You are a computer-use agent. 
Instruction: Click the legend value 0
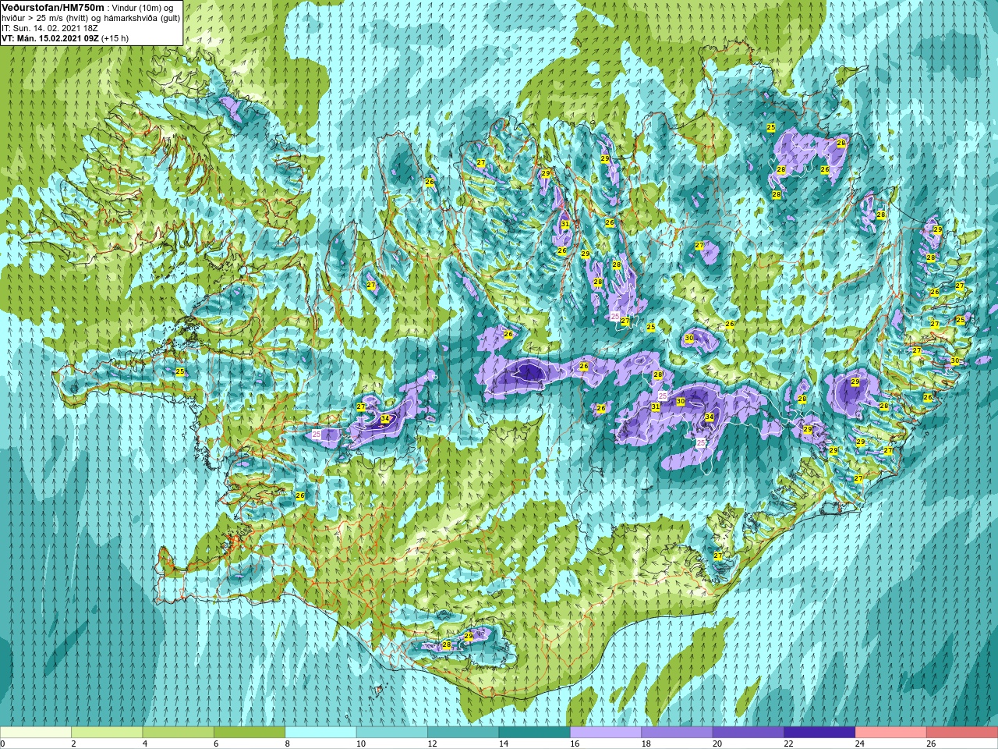click(3, 744)
